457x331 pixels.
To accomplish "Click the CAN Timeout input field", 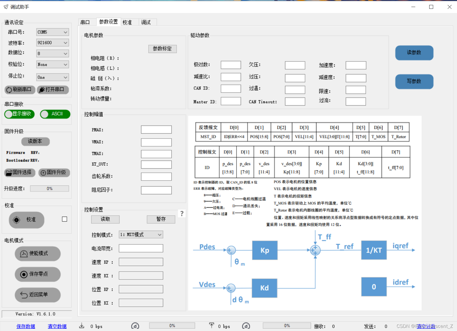I will (x=295, y=102).
